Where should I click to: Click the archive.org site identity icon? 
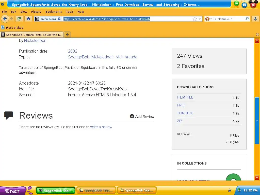(37, 19)
